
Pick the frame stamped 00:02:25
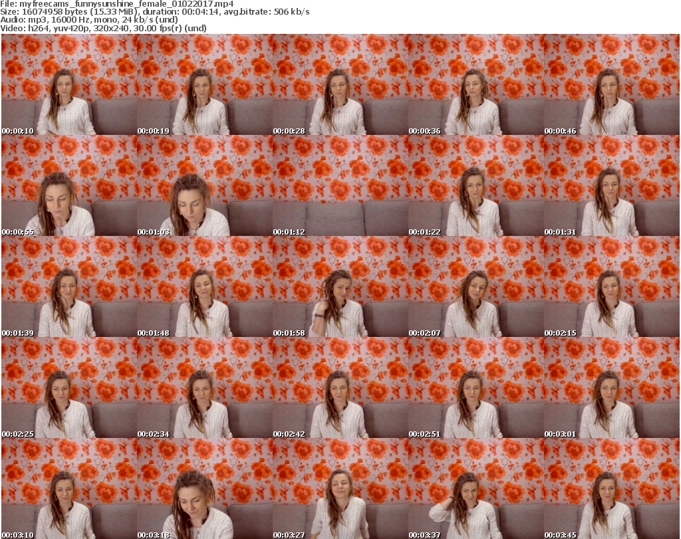pyautogui.click(x=69, y=387)
